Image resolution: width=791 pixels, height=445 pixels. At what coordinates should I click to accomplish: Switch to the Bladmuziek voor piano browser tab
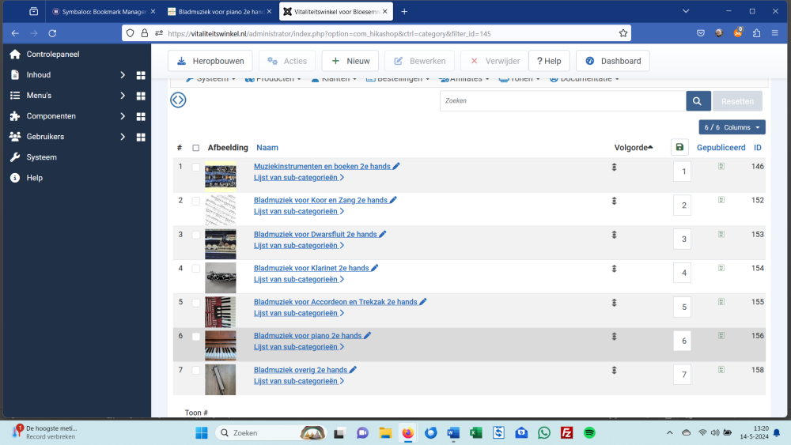coord(220,12)
